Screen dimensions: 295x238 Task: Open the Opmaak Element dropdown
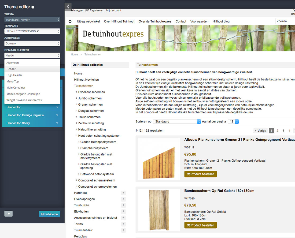(32, 55)
